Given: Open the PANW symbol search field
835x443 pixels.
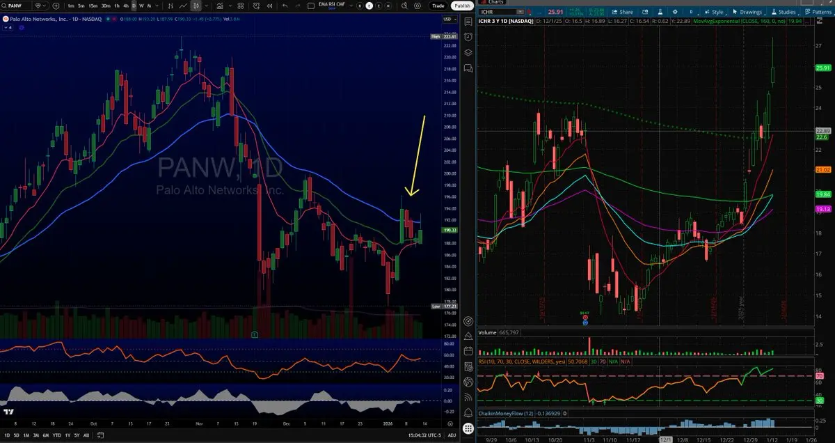Looking at the screenshot, I should coord(17,6).
